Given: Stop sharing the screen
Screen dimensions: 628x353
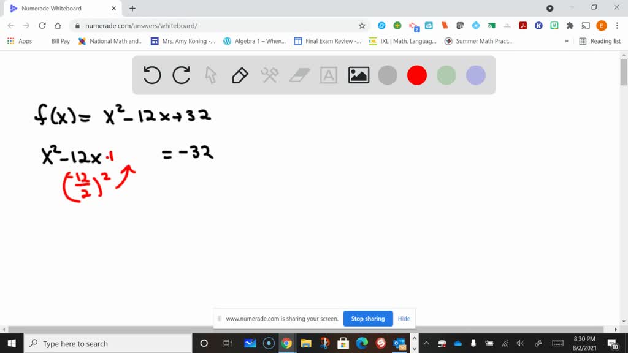Looking at the screenshot, I should click(x=368, y=319).
